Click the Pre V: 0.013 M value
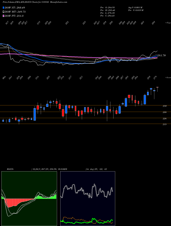Viewport: 171px width, 226px height. click(x=136, y=10)
